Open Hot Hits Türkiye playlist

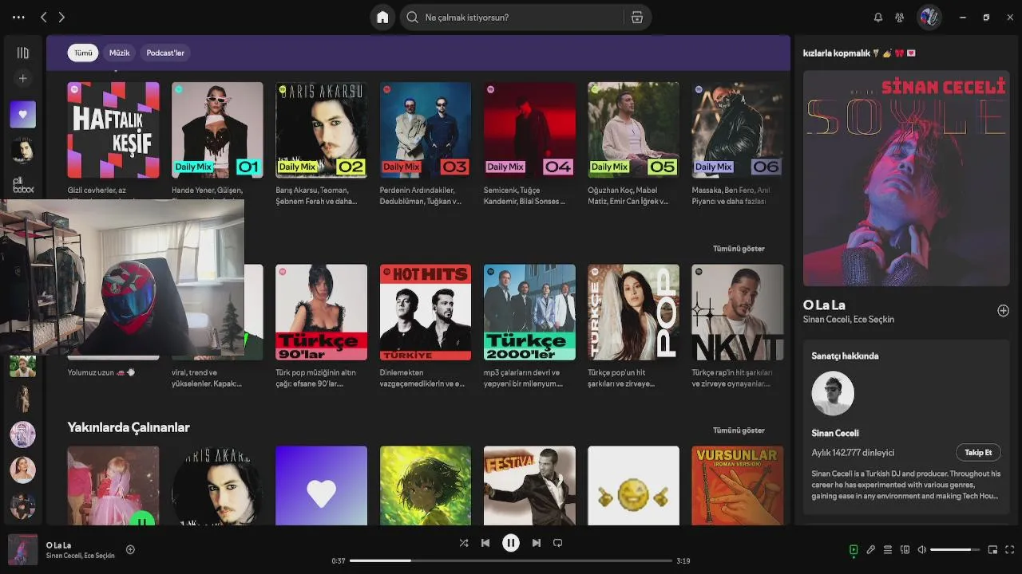click(426, 312)
